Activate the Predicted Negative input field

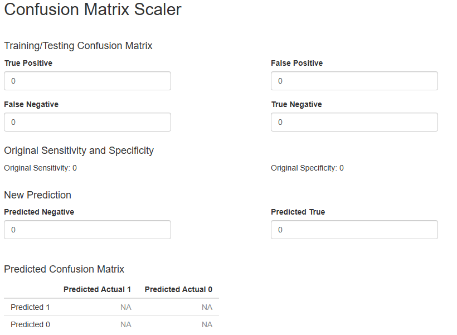click(87, 230)
